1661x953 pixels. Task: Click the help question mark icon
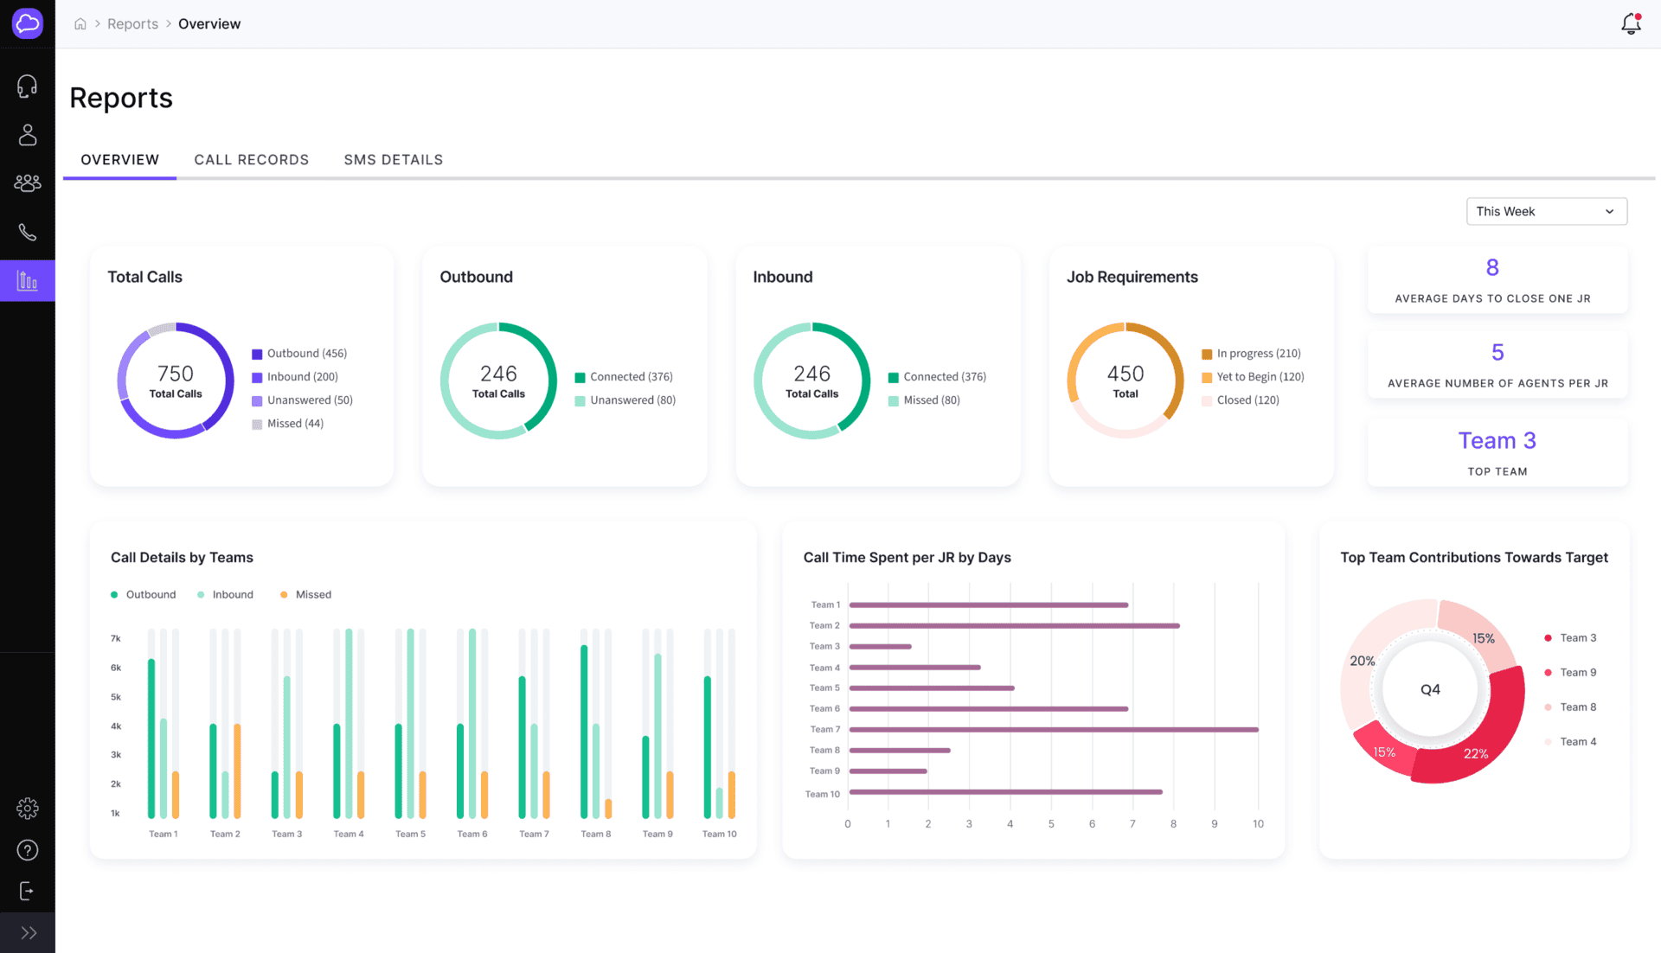tap(27, 850)
